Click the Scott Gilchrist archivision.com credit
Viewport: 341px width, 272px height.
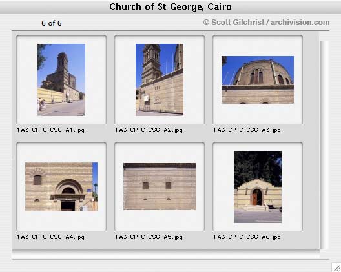click(x=266, y=23)
